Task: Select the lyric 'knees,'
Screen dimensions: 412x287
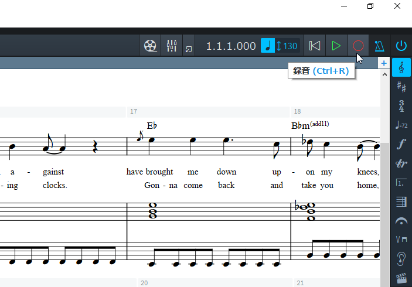Action: 368,172
